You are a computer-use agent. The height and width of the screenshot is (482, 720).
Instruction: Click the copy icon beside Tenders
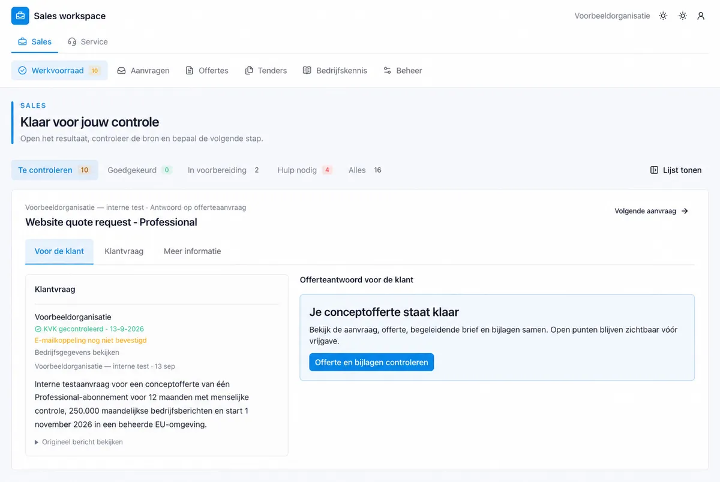coord(249,70)
